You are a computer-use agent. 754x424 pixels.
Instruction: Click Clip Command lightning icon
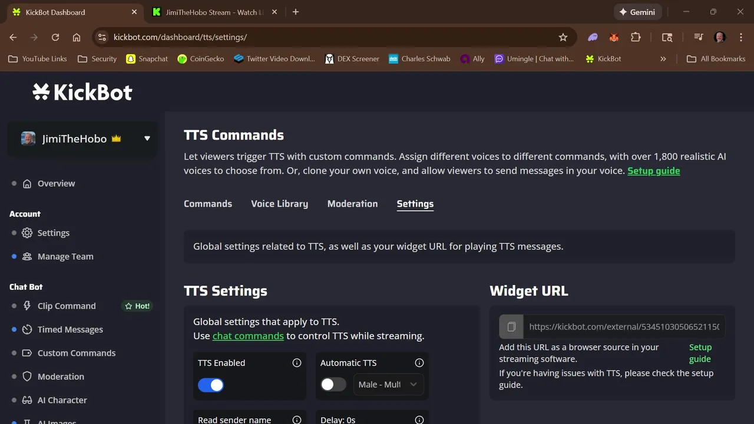click(x=27, y=306)
